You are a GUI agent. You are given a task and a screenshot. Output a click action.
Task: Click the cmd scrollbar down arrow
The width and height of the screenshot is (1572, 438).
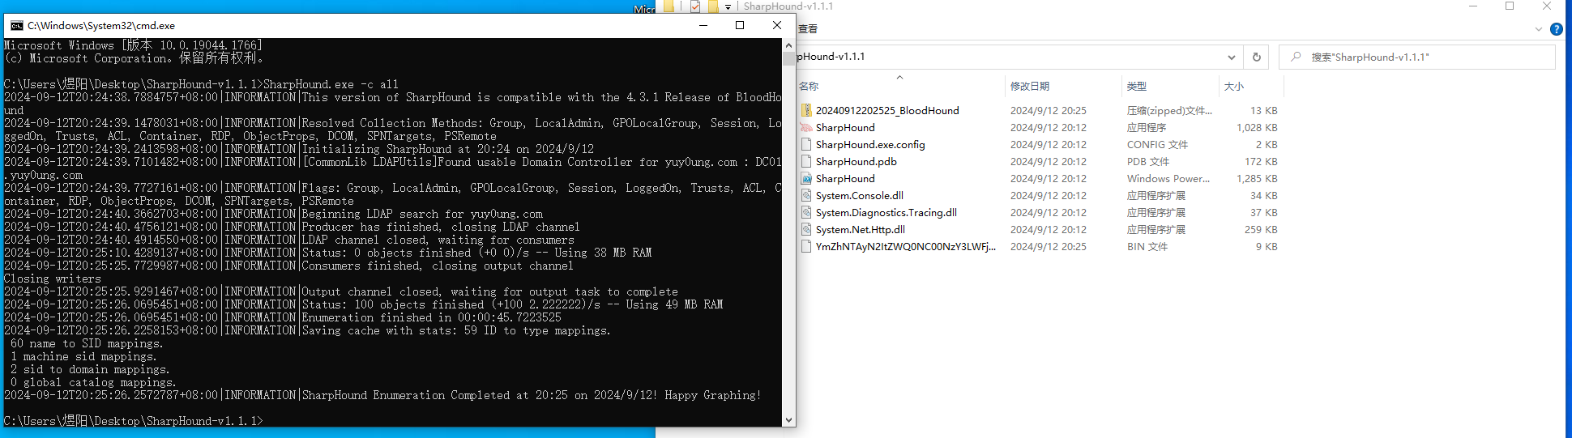788,420
